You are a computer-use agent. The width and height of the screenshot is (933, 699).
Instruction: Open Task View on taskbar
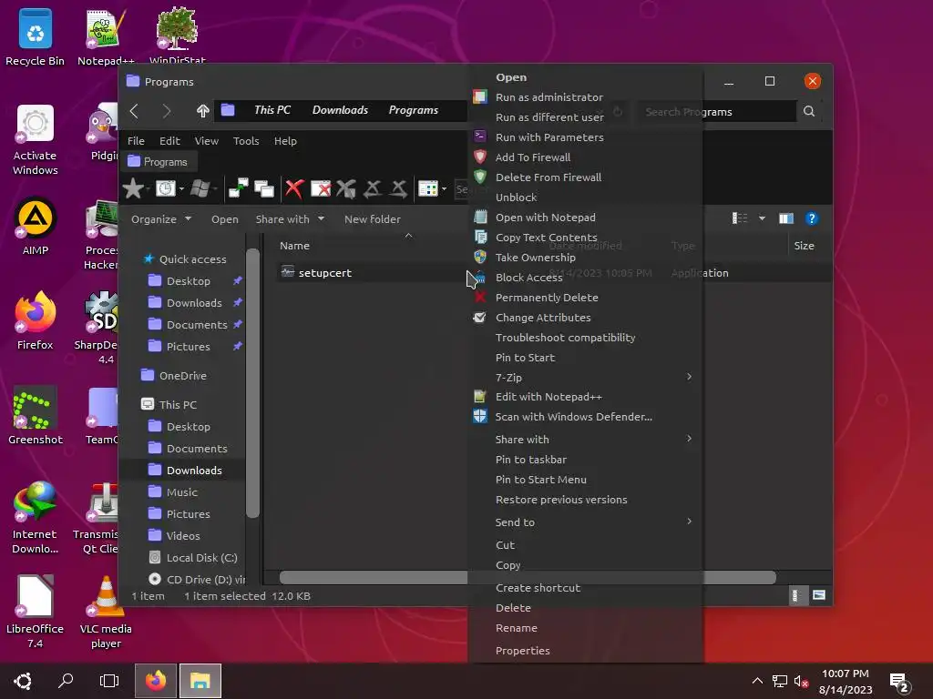(x=109, y=681)
